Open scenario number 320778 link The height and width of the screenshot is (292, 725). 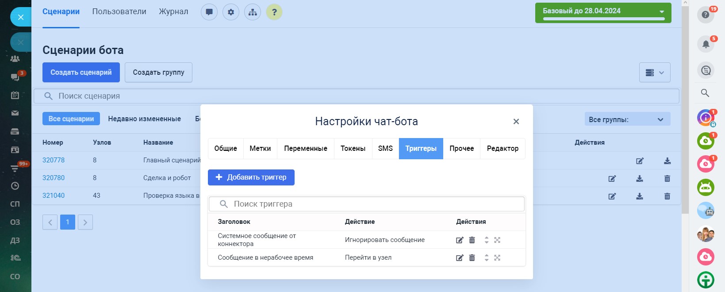click(54, 160)
